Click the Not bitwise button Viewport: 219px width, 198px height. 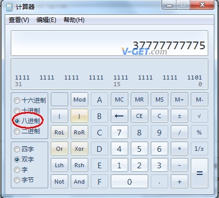(59, 182)
